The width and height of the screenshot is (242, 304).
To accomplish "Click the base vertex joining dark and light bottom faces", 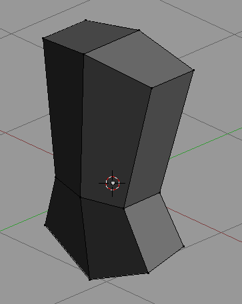I will point(148,273).
